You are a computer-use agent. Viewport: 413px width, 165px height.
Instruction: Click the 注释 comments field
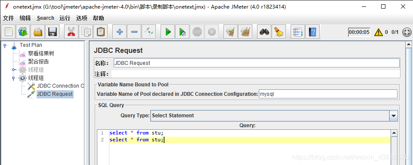pos(255,74)
